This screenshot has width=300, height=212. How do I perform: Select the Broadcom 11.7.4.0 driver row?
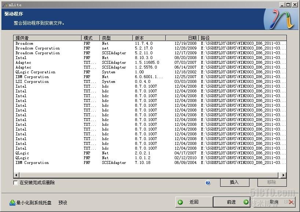click(150, 44)
